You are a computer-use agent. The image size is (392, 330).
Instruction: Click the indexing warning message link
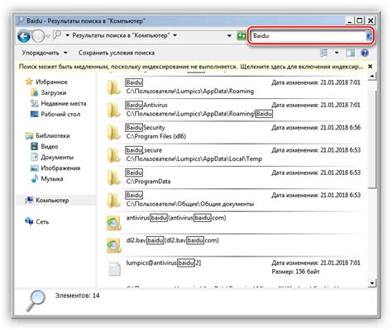pos(191,67)
